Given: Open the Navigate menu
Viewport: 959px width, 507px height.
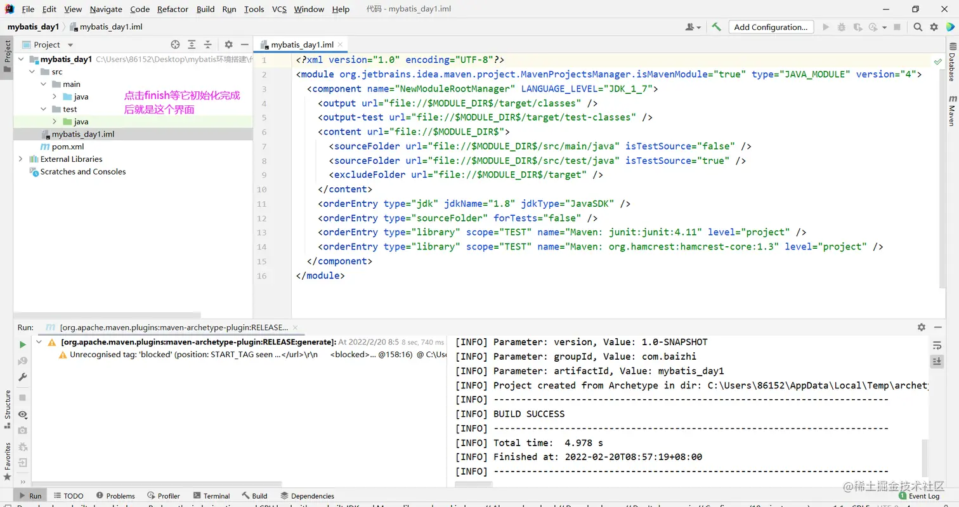Looking at the screenshot, I should point(106,9).
